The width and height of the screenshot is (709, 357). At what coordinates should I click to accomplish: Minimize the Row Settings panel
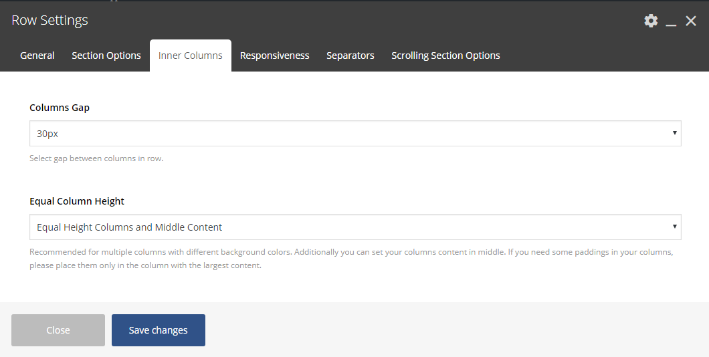coord(671,21)
